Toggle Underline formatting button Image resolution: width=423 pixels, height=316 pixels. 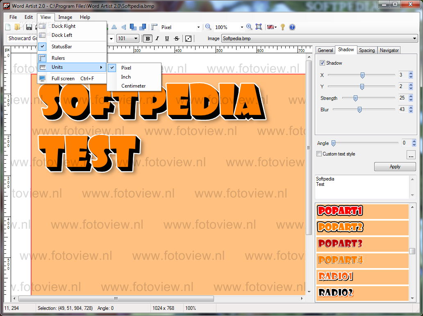pos(167,38)
